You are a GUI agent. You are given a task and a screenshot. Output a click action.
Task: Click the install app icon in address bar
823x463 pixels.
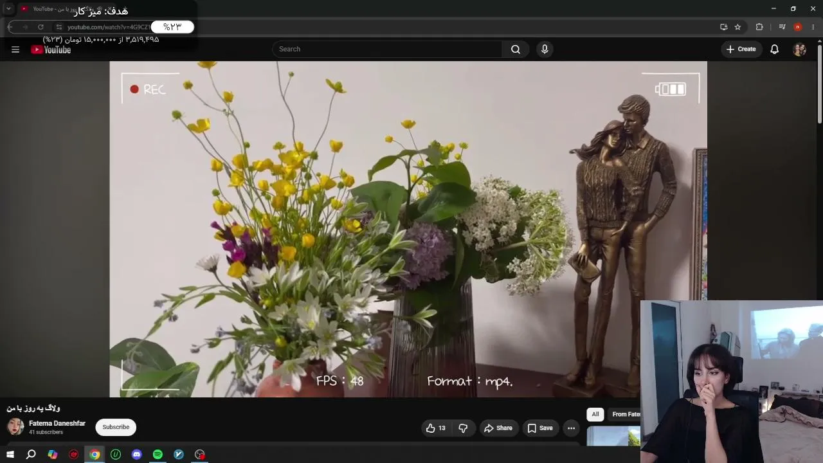(723, 27)
